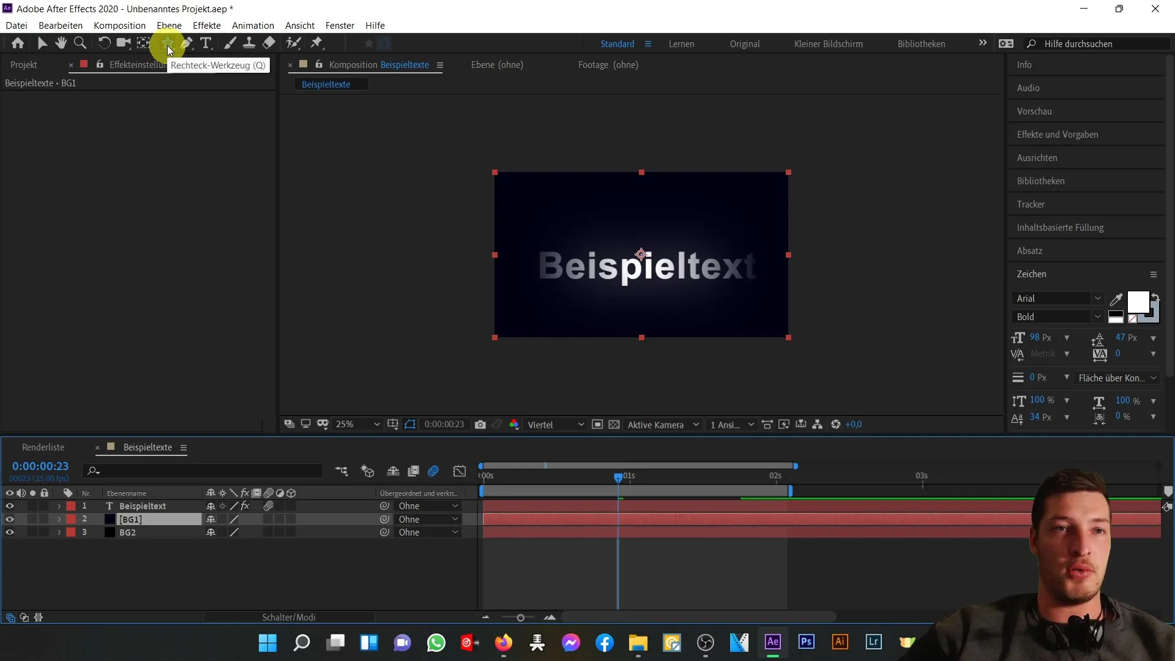The height and width of the screenshot is (661, 1175).
Task: Expand BG1 layer properties
Action: point(58,519)
